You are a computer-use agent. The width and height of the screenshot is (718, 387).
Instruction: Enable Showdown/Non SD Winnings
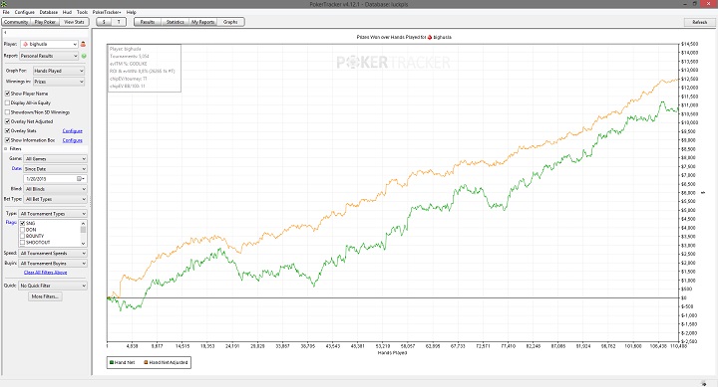coord(7,112)
